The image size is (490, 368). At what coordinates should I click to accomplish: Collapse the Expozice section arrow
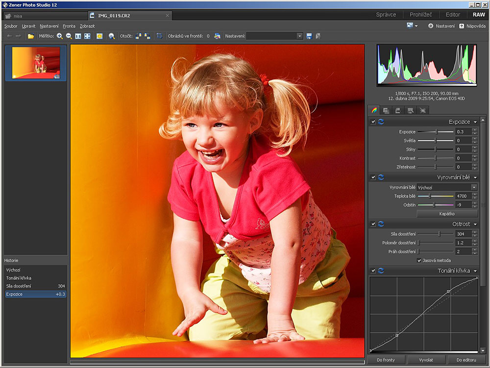click(x=475, y=122)
